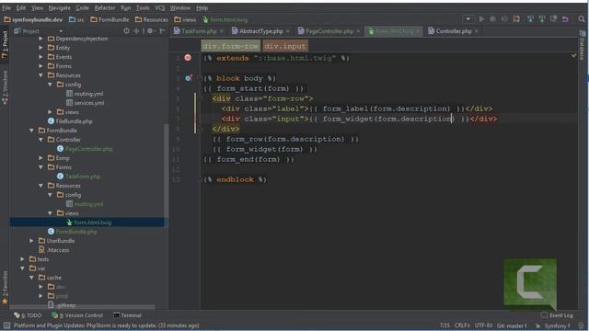
Task: Expand the DependencyInjection folder
Action: pos(40,39)
